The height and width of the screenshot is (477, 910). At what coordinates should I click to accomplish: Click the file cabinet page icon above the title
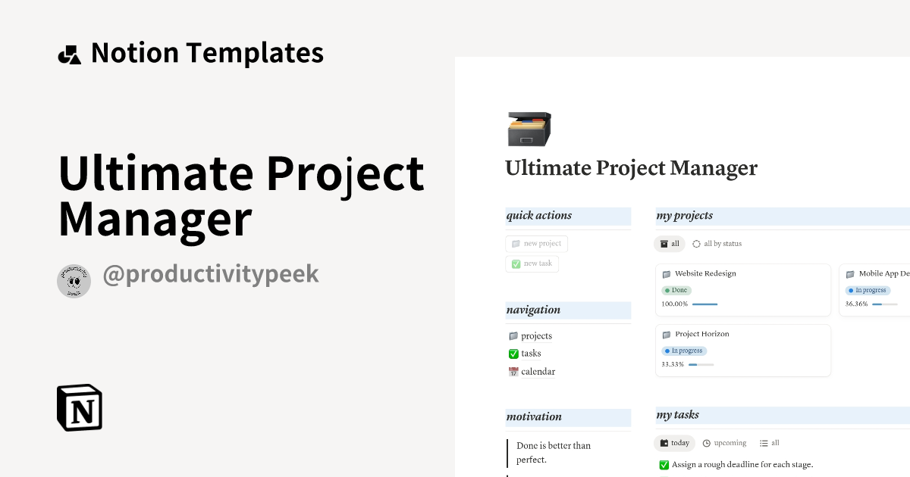[529, 129]
